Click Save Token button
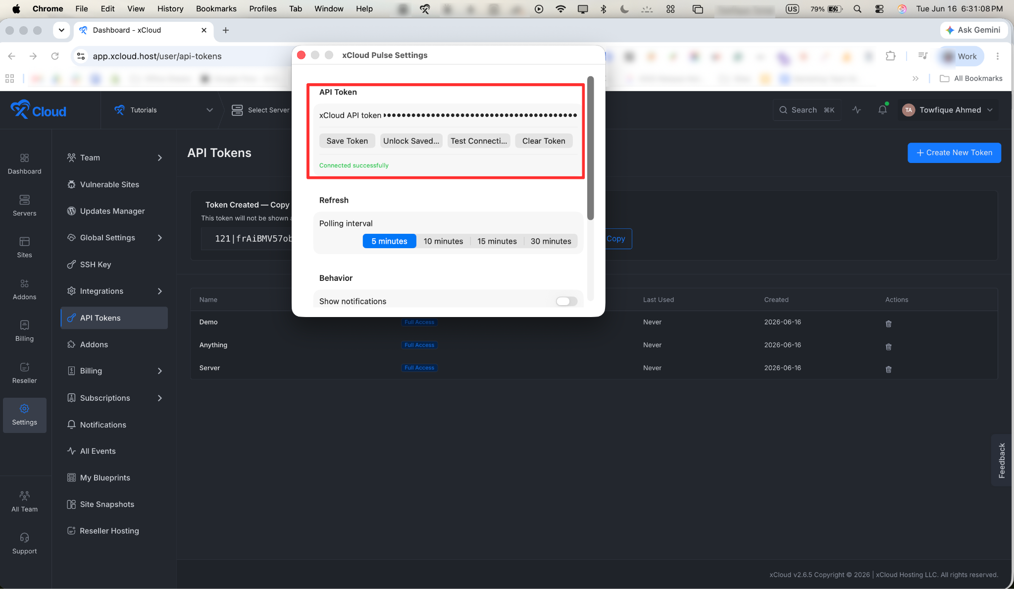The width and height of the screenshot is (1014, 589). tap(347, 141)
